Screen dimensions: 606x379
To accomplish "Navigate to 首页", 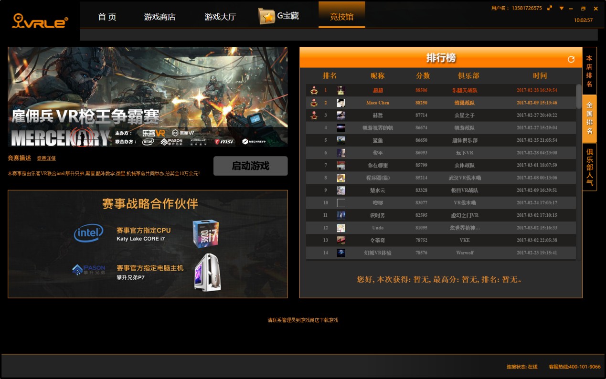I will click(107, 17).
